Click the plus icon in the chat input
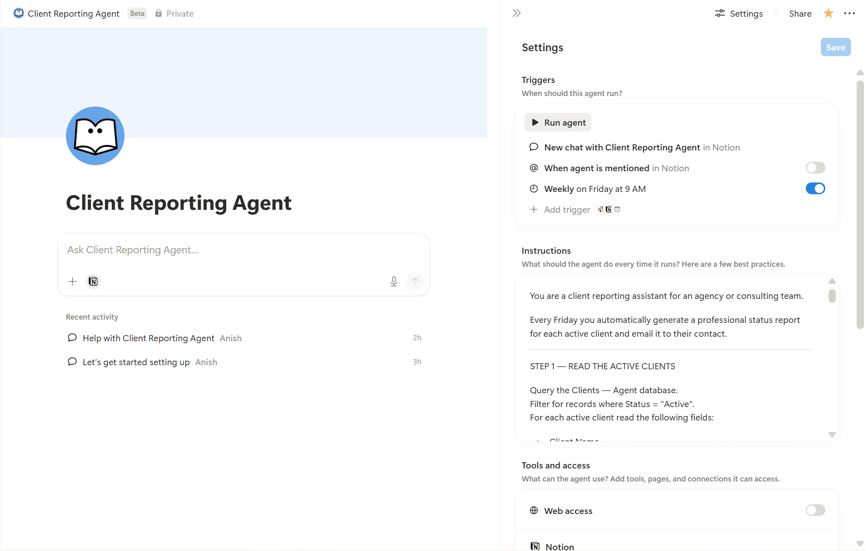 pos(72,281)
